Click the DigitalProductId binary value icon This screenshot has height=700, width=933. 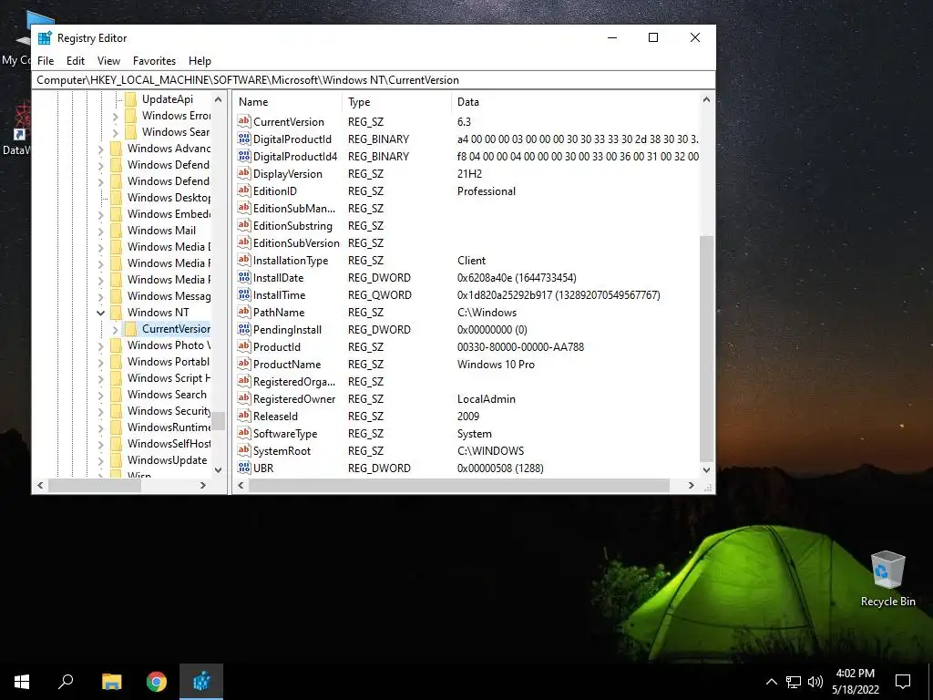coord(244,139)
